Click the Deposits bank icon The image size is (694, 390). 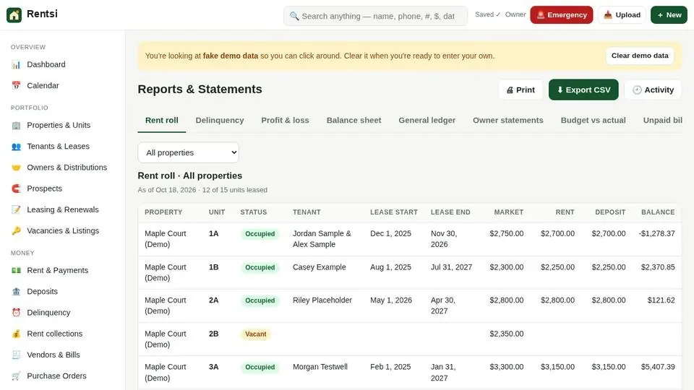[17, 291]
